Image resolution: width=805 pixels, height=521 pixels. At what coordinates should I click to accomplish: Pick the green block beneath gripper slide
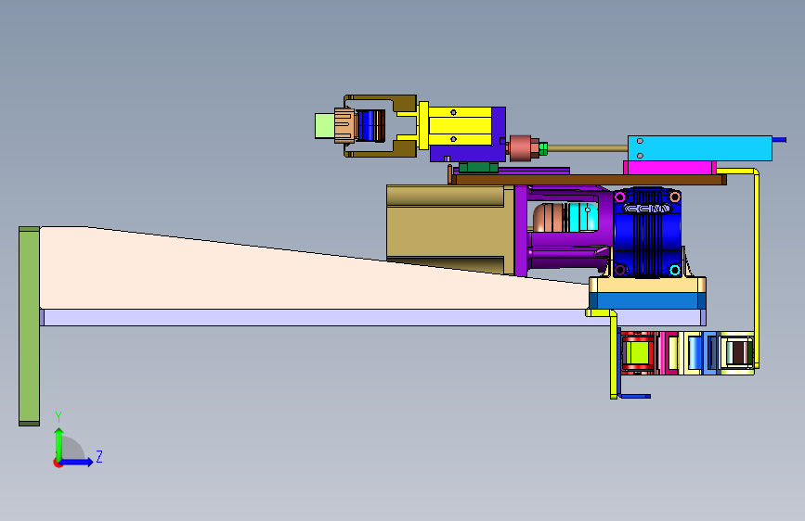coord(478,167)
